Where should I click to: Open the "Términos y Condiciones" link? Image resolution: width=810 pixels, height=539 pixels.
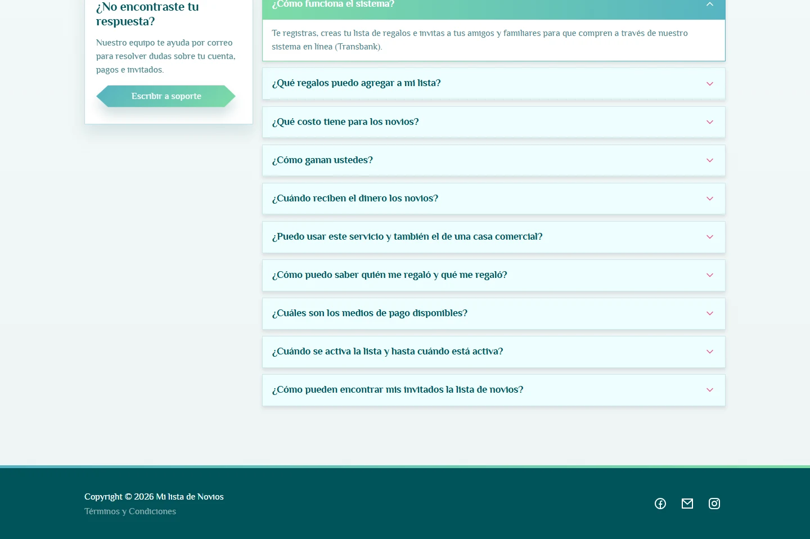pos(130,511)
